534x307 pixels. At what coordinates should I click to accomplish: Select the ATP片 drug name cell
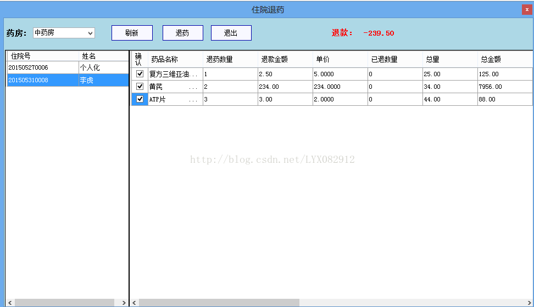pyautogui.click(x=175, y=99)
